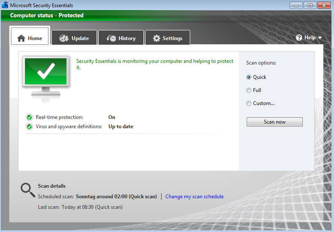
Task: Click the Virus definitions green check icon
Action: point(30,127)
